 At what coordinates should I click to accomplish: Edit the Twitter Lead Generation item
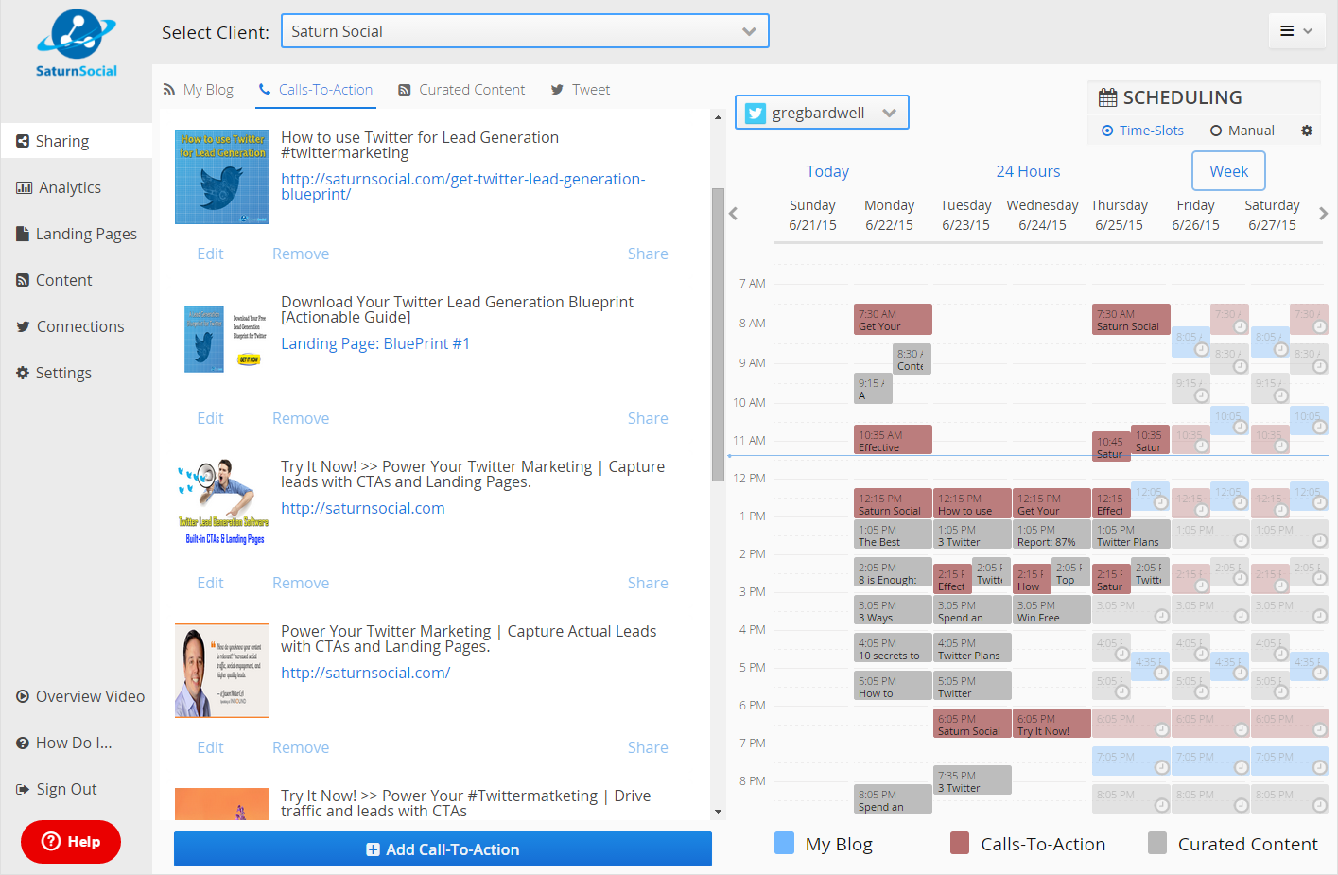(210, 254)
